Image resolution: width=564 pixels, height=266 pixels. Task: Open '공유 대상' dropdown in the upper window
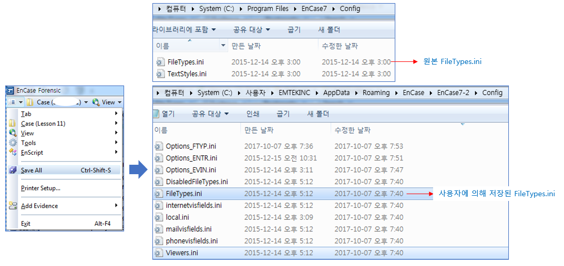click(251, 29)
